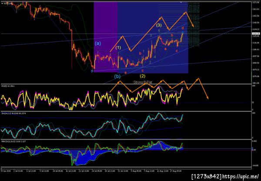Select the blue (b) wave label
This screenshot has width=261, height=181.
(x=117, y=77)
